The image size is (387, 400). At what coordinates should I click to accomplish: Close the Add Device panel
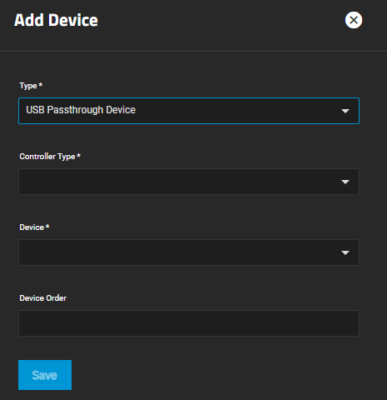(x=354, y=20)
